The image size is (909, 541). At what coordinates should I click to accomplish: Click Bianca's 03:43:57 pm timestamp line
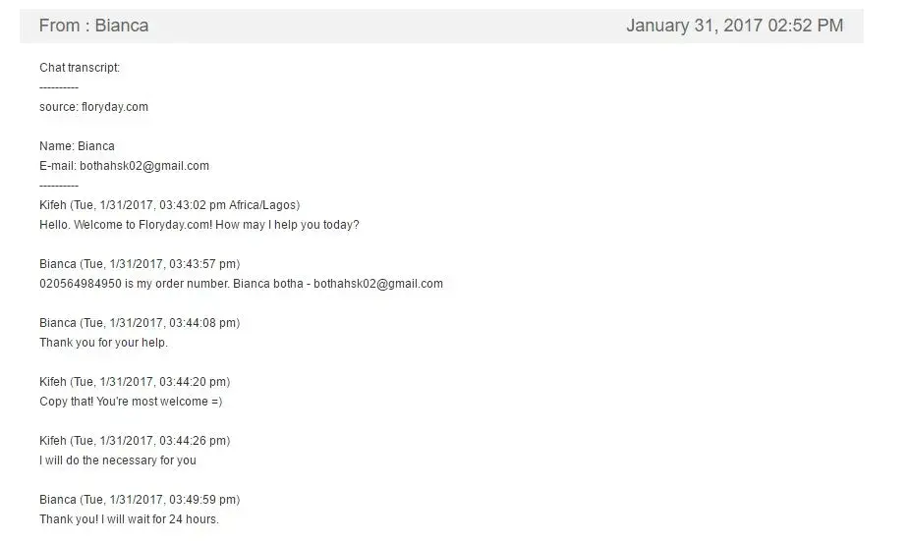[x=140, y=264]
